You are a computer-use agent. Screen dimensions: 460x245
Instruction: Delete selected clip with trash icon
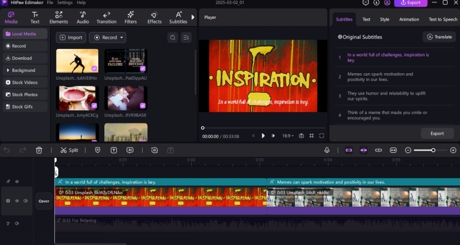point(39,150)
